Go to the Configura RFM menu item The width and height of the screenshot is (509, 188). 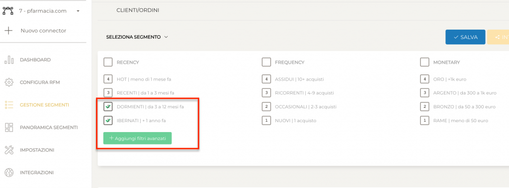click(40, 82)
